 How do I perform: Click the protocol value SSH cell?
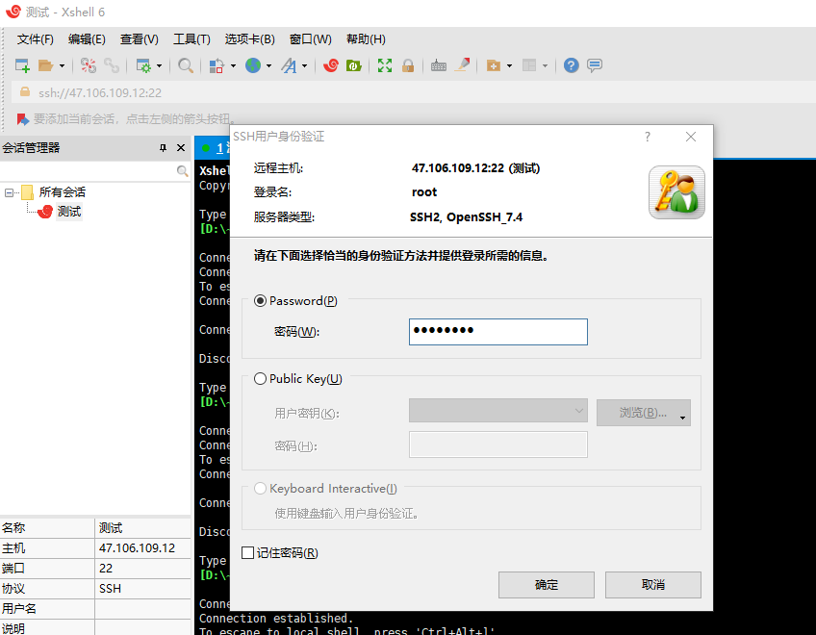[142, 589]
